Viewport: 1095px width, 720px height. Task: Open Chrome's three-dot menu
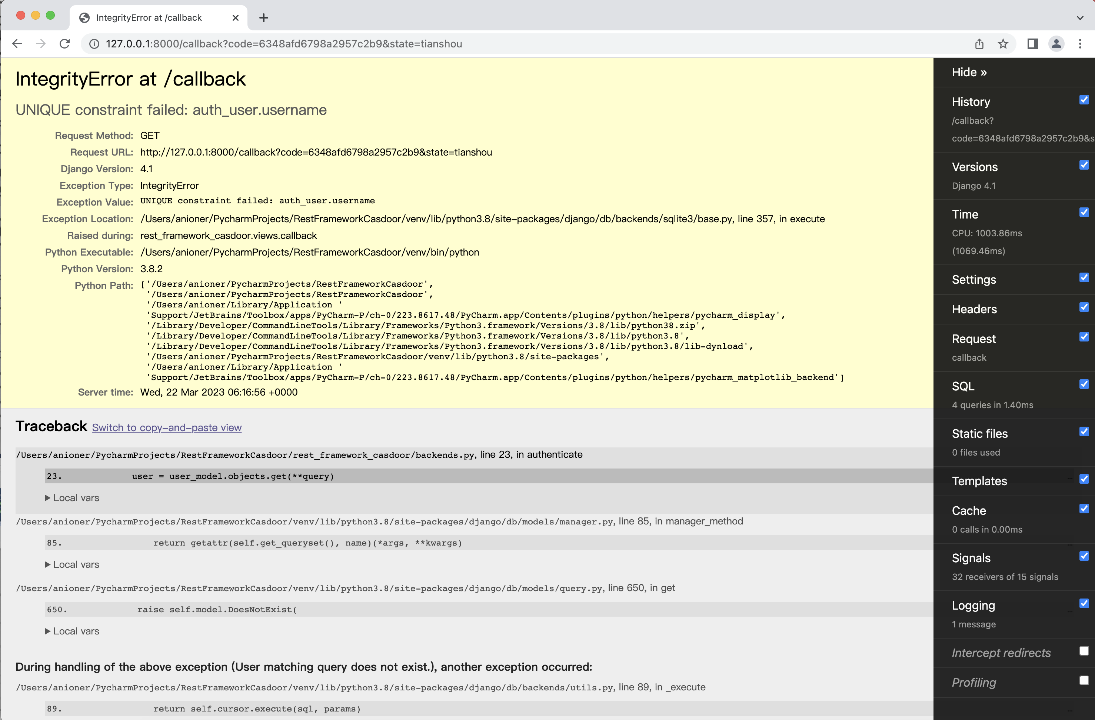[1081, 43]
